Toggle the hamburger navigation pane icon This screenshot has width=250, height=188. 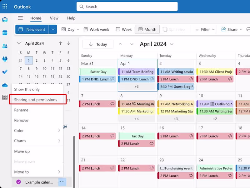(20, 18)
